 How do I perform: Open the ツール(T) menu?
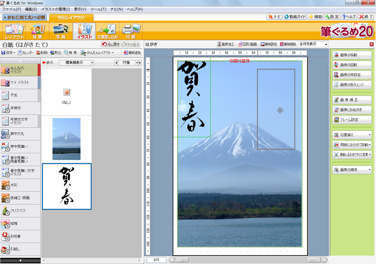point(98,9)
